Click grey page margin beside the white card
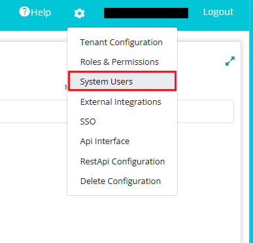Screen dimensions: 253x243 [245, 142]
